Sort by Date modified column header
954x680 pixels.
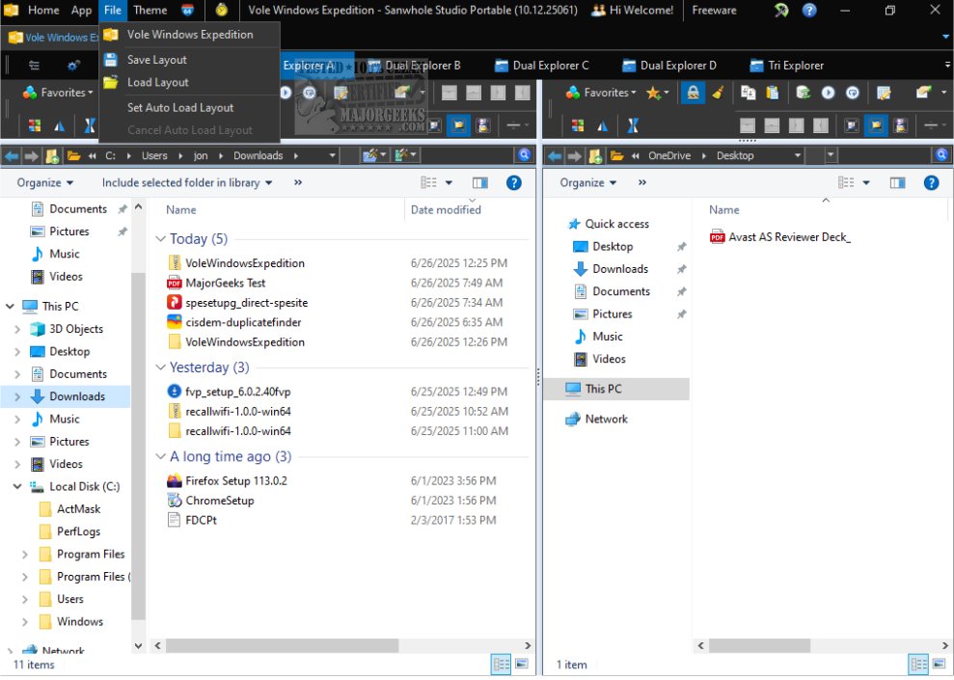click(x=446, y=210)
